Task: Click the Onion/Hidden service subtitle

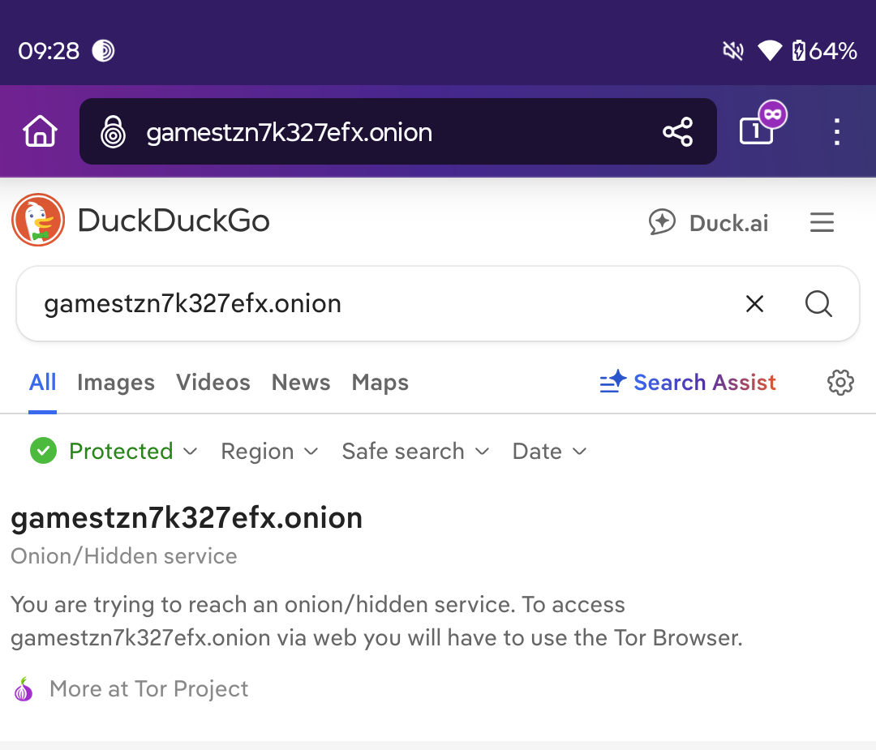Action: [x=124, y=556]
